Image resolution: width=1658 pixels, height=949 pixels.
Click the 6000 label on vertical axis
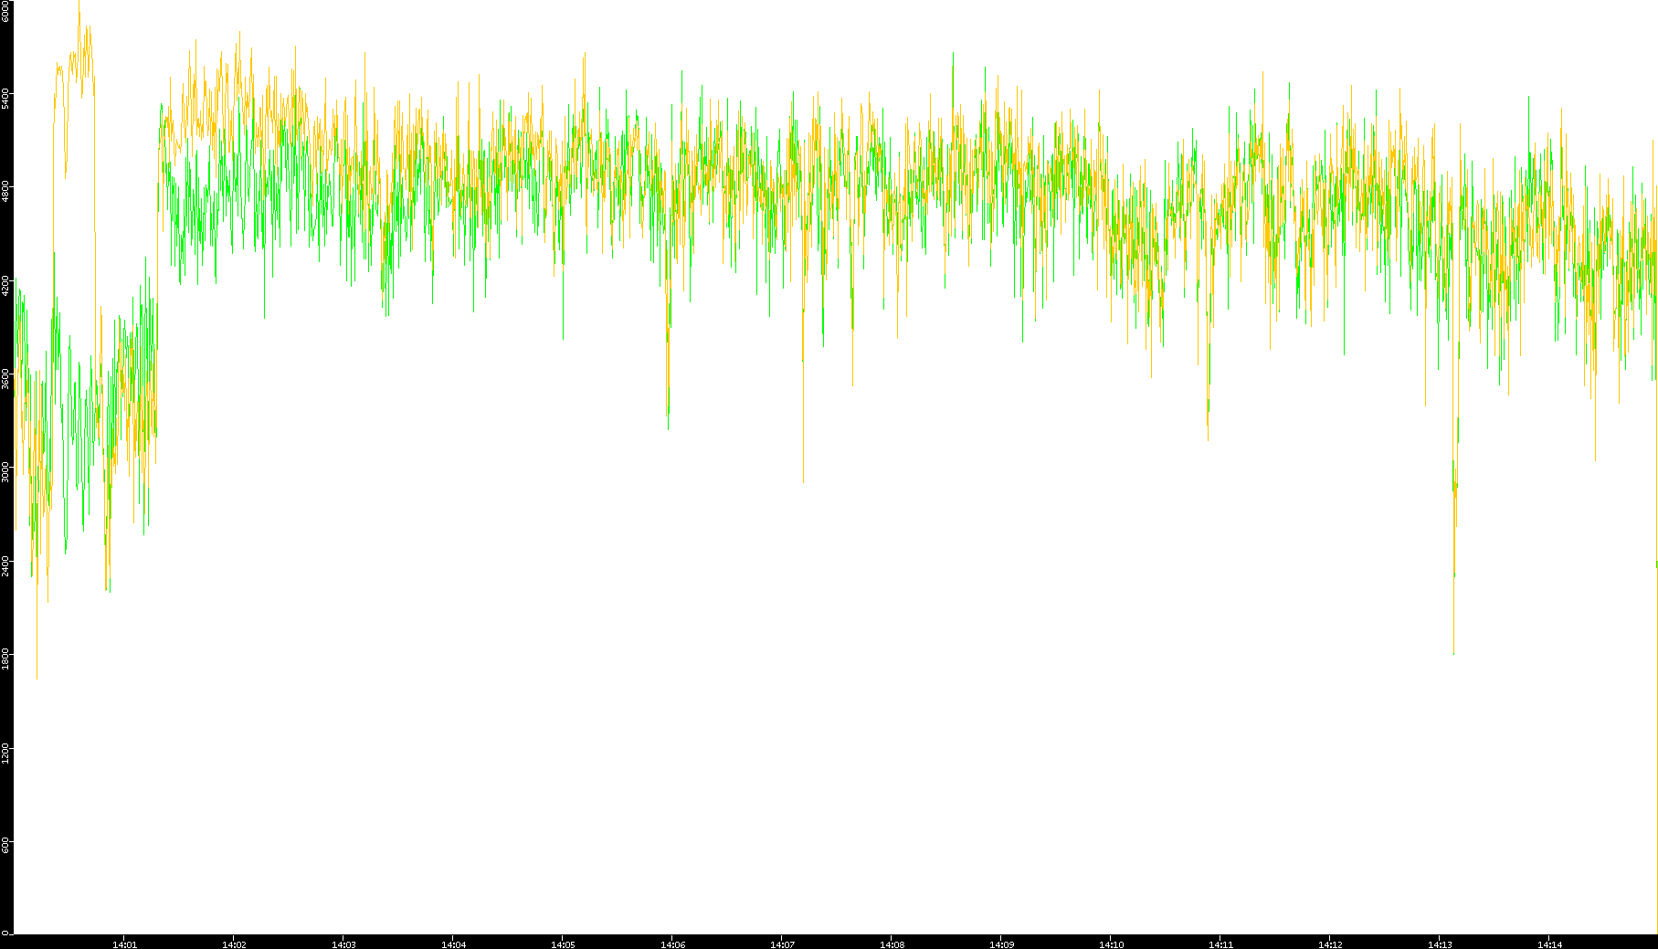(6, 11)
